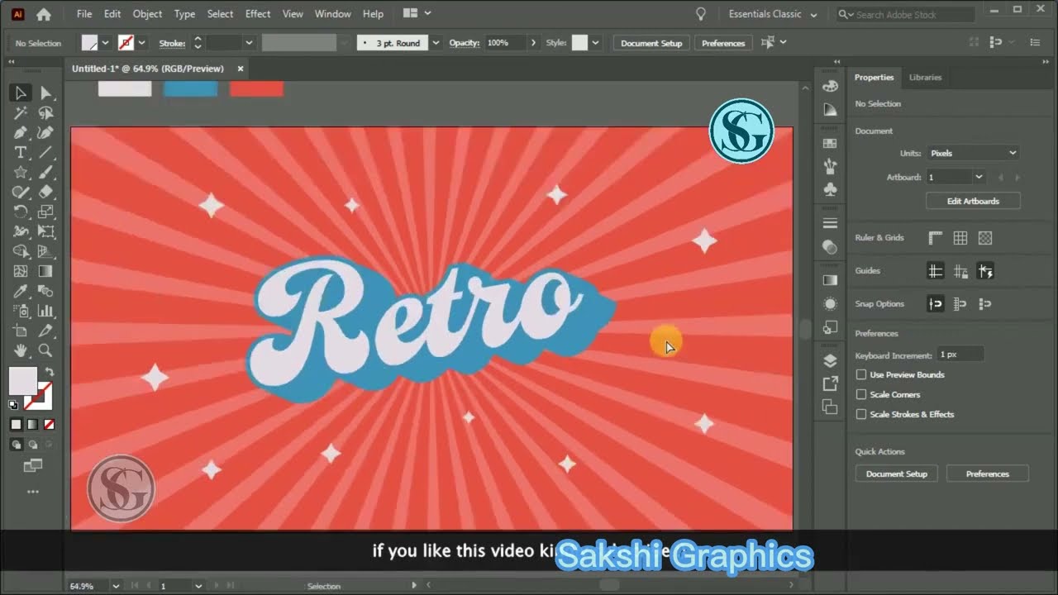Viewport: 1058px width, 595px height.
Task: Open the Units Pixels dropdown
Action: point(972,153)
